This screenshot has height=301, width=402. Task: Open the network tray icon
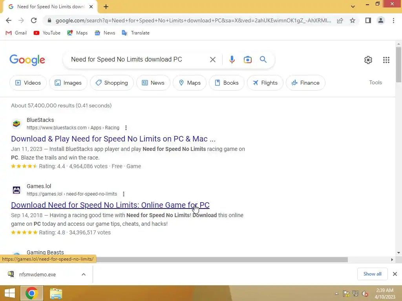pyautogui.click(x=356, y=294)
